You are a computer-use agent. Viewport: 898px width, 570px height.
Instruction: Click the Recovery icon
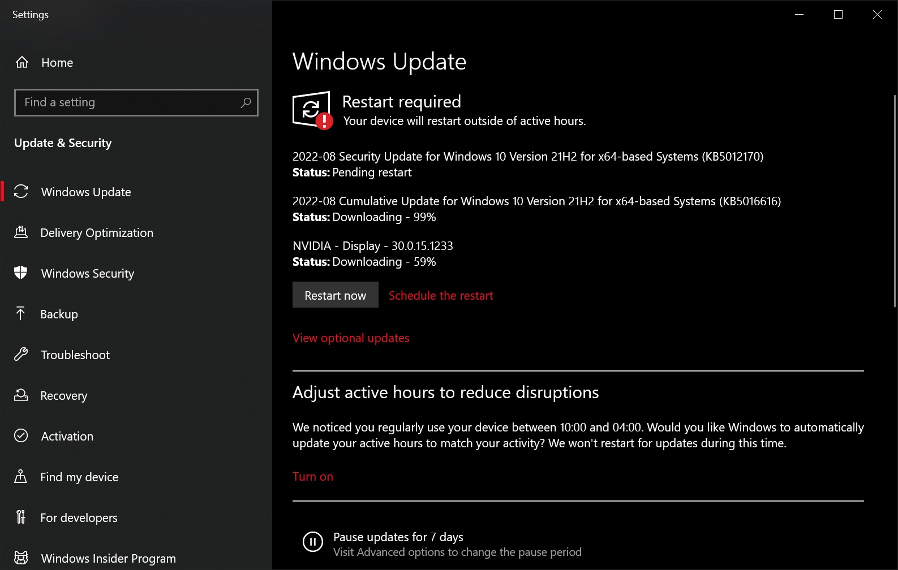(21, 395)
